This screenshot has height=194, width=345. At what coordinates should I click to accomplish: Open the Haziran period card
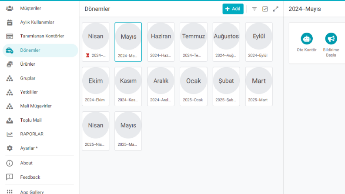pos(161,42)
